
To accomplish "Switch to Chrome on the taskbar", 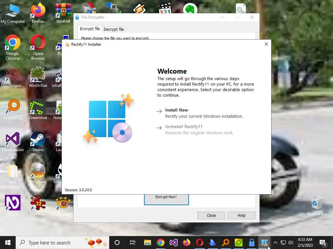I will (x=161, y=243).
